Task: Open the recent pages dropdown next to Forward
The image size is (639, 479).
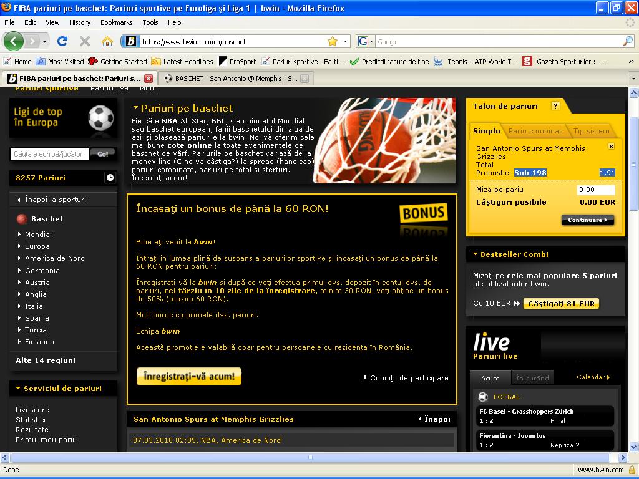Action: tap(44, 41)
